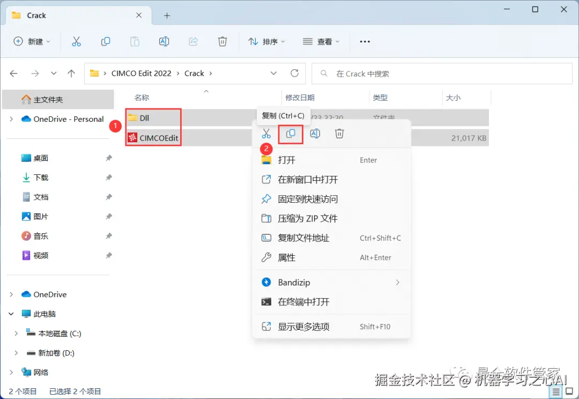Image resolution: width=579 pixels, height=399 pixels.
Task: Click the toolbar Copy icon
Action: pyautogui.click(x=106, y=41)
